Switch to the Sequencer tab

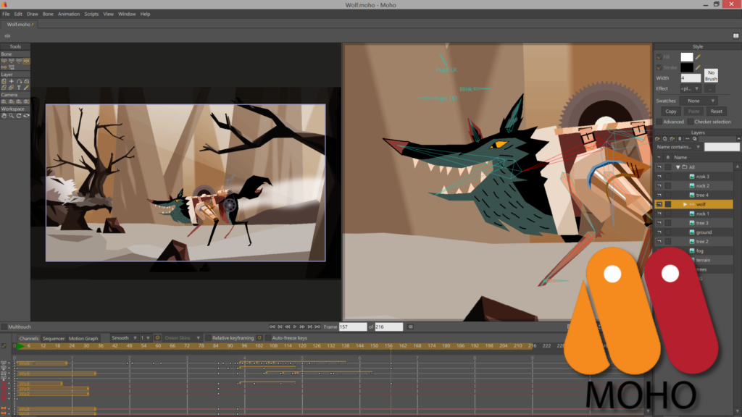coord(54,339)
